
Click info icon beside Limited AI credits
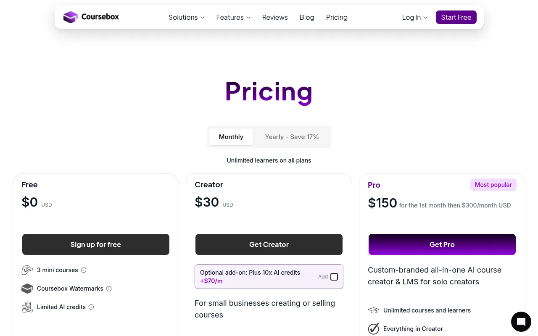[91, 307]
